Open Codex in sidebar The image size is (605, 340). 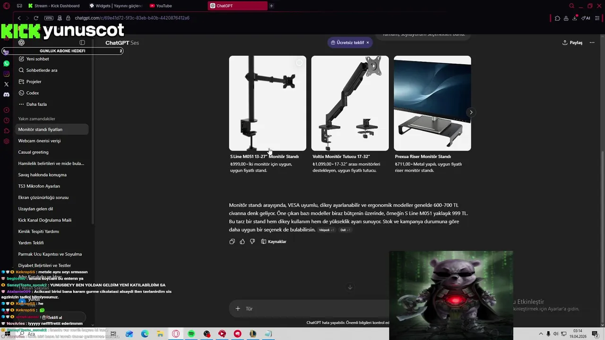click(x=52, y=93)
